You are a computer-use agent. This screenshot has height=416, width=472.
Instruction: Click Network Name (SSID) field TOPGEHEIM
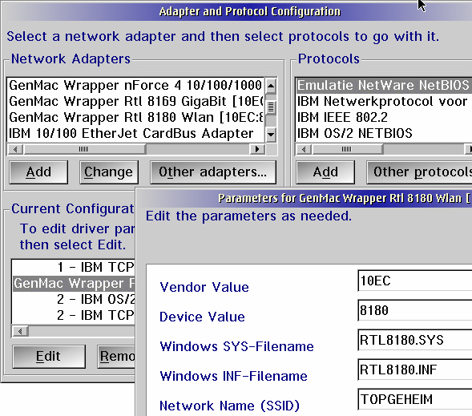pyautogui.click(x=415, y=399)
